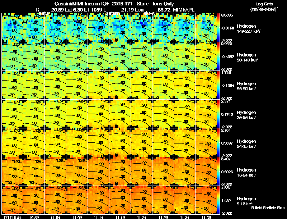This screenshot has height=219, width=287.
Task: Click the radial distance value "20.89"
Action: pos(57,10)
